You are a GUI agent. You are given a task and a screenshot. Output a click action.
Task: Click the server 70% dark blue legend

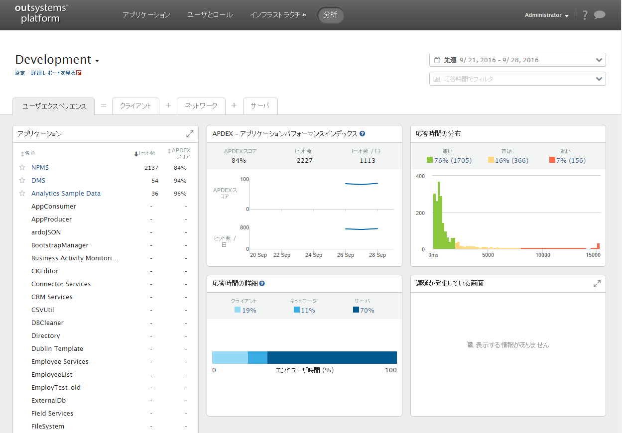(364, 310)
